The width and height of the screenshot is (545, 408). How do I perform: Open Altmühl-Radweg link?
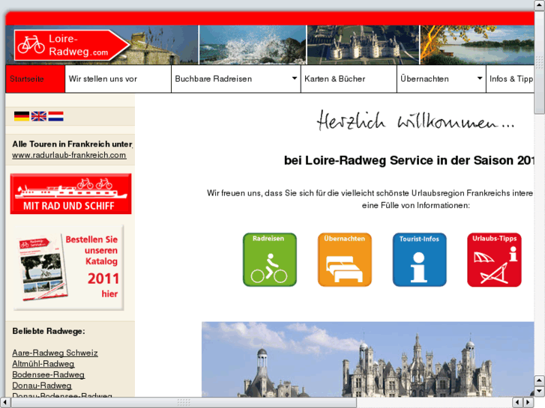coord(43,364)
